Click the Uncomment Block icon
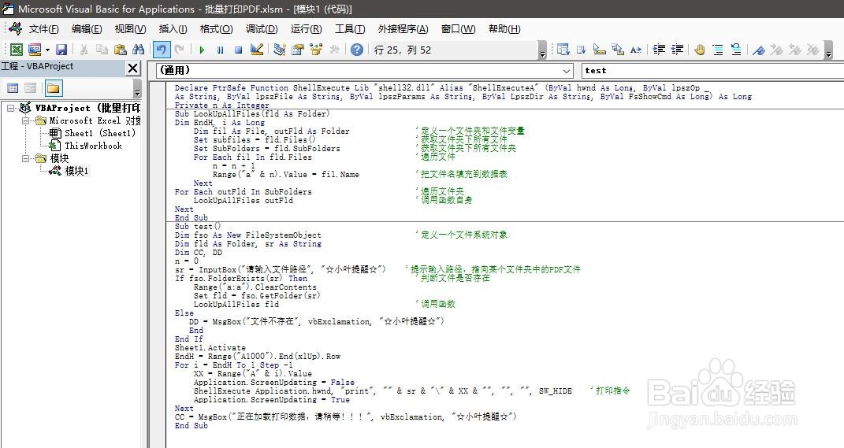 point(736,50)
